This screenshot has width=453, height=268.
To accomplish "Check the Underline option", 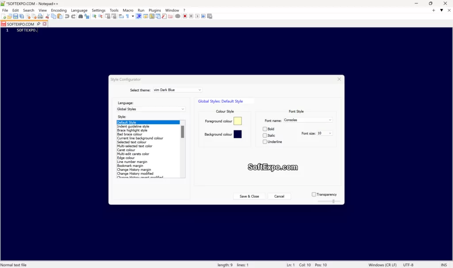I will tap(266, 142).
